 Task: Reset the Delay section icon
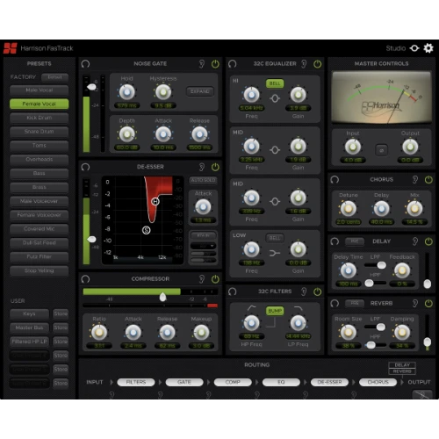pos(335,241)
